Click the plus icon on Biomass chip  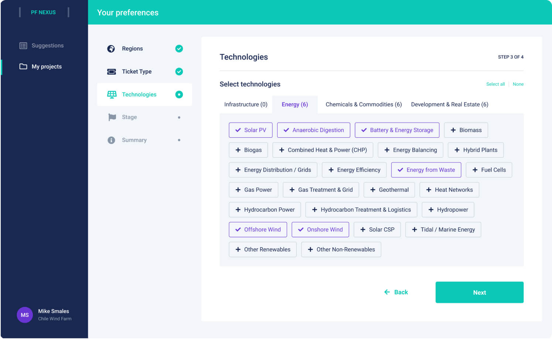[x=453, y=130]
